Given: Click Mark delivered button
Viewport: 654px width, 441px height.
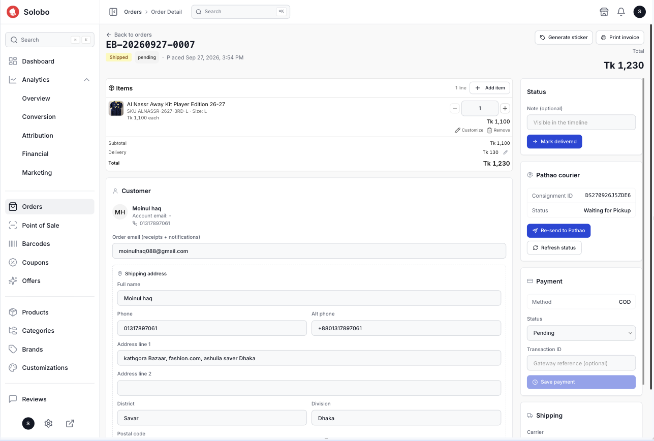Looking at the screenshot, I should pyautogui.click(x=554, y=142).
